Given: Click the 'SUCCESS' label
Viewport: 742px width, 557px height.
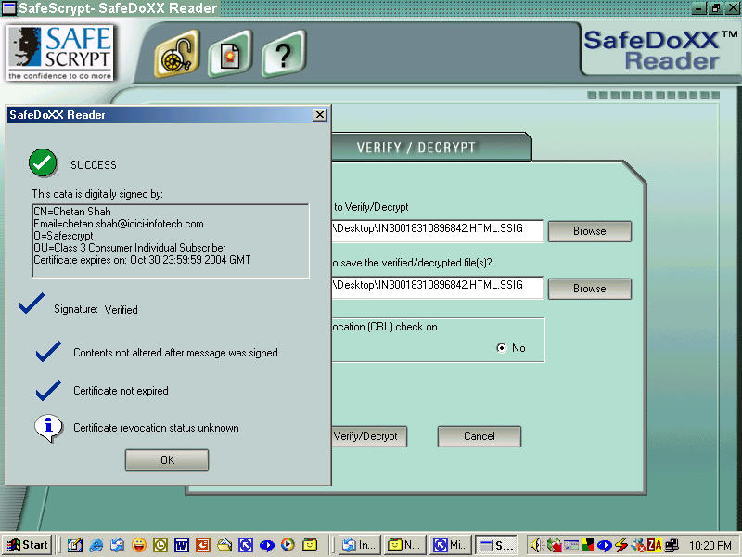Looking at the screenshot, I should 94,165.
